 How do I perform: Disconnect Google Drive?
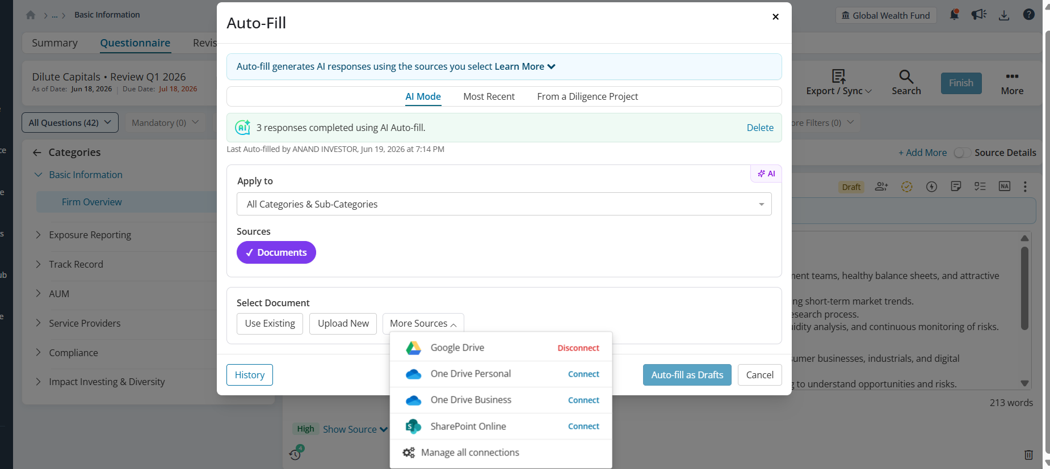(x=578, y=348)
